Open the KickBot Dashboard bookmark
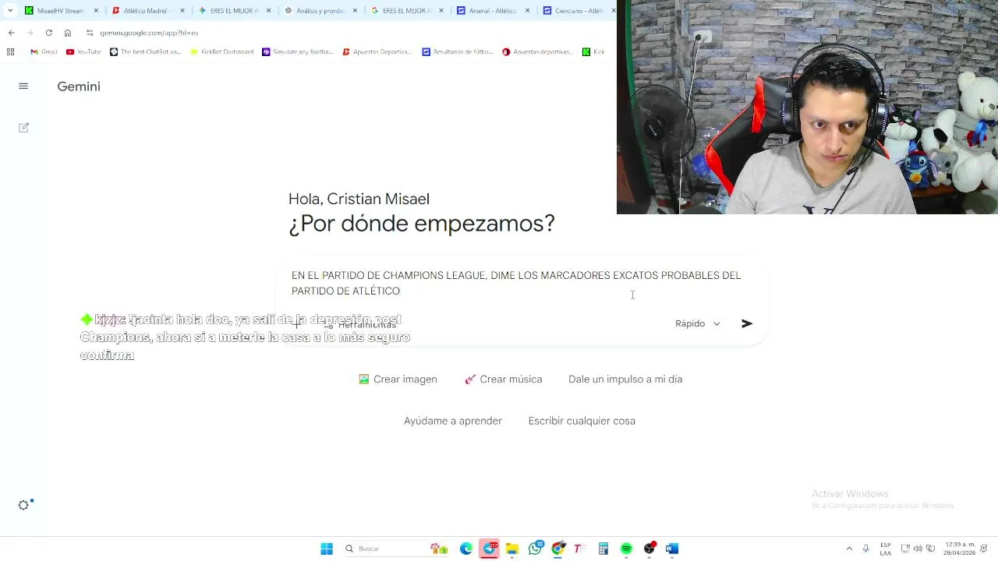The width and height of the screenshot is (998, 561). (x=221, y=52)
